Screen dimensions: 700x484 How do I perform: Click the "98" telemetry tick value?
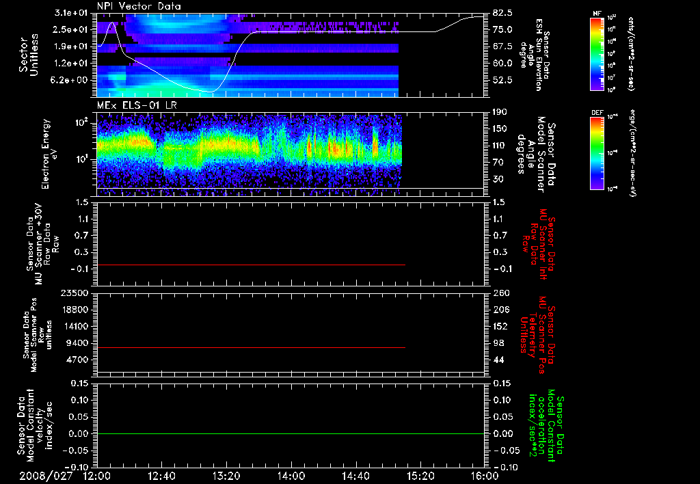[499, 343]
